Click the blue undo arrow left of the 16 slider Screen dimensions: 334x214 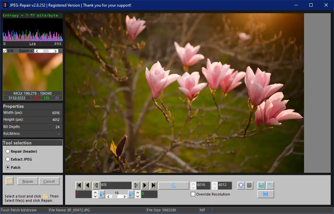pos(102,194)
